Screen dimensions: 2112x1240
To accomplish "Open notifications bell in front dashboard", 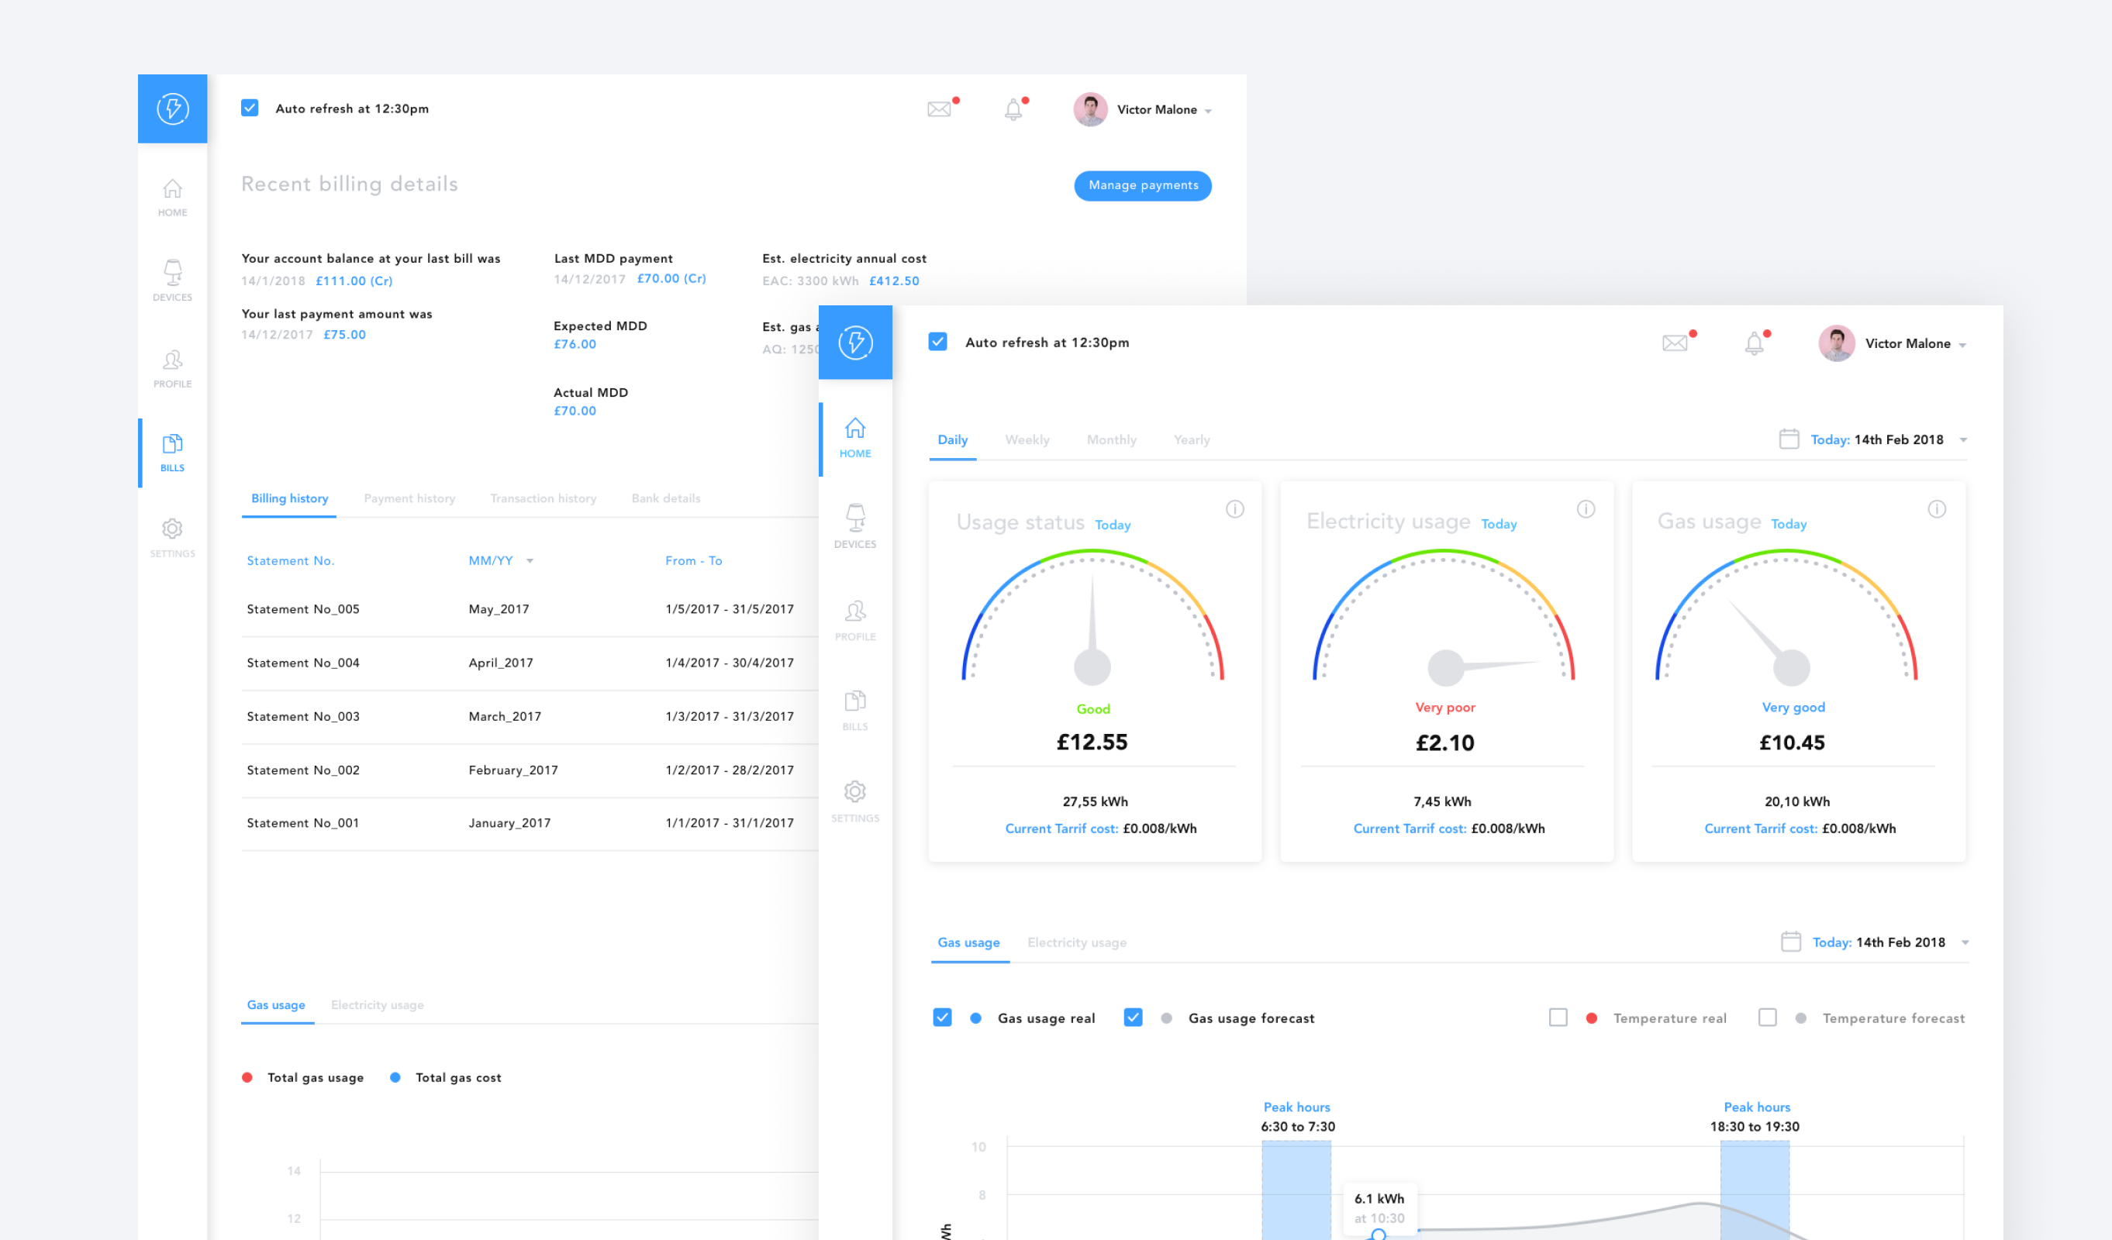I will tap(1754, 343).
